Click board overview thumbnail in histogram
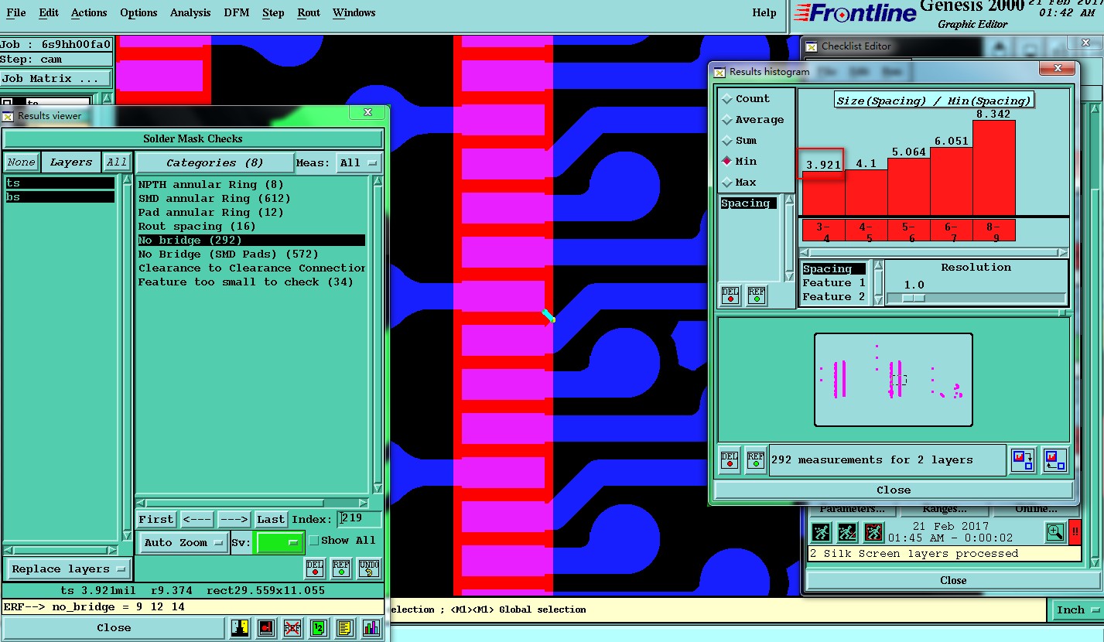The width and height of the screenshot is (1104, 642). tap(894, 380)
